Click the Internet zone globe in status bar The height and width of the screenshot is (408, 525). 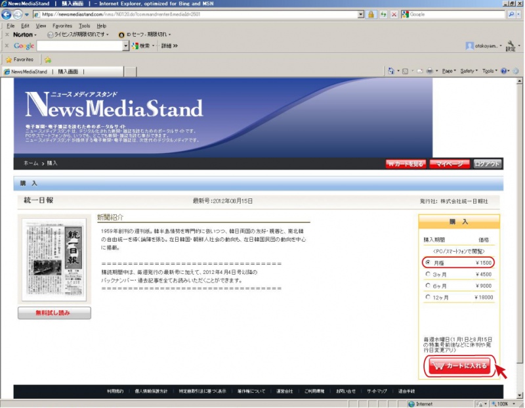[411, 404]
